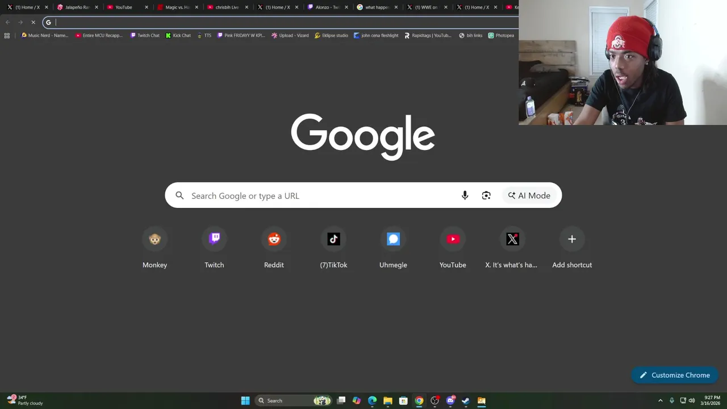Open Twitch Chat bookmark
This screenshot has width=727, height=409.
coord(145,35)
